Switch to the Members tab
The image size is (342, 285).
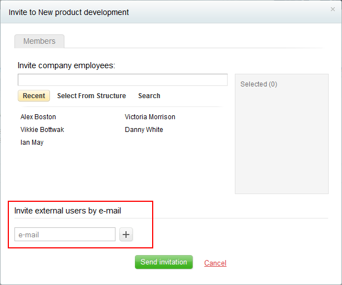tap(39, 41)
